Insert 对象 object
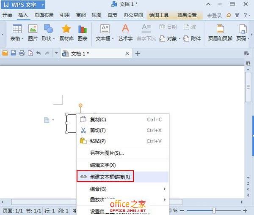 coord(168,38)
